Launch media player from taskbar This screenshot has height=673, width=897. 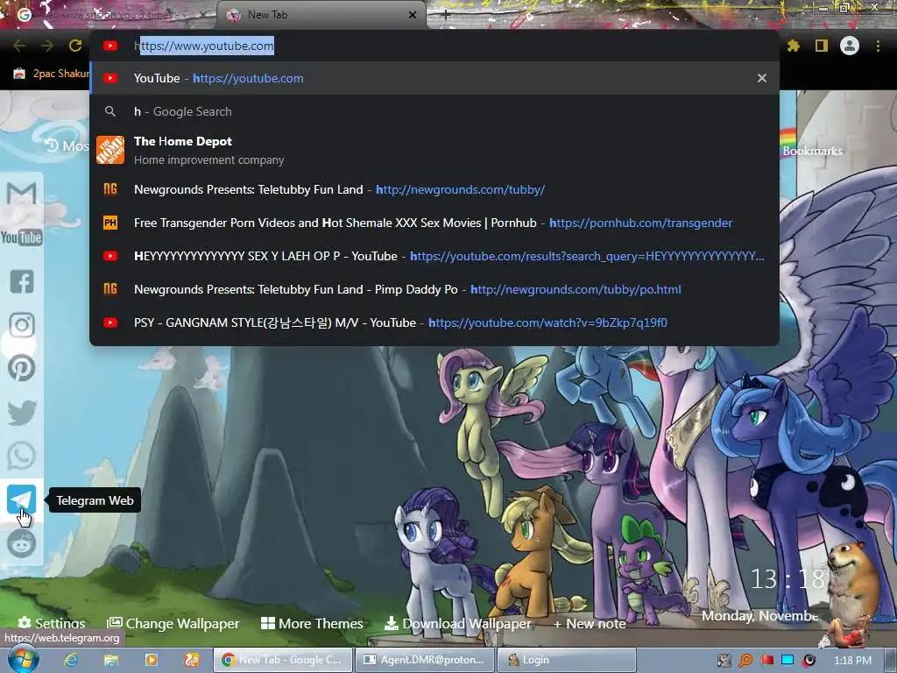click(x=152, y=660)
